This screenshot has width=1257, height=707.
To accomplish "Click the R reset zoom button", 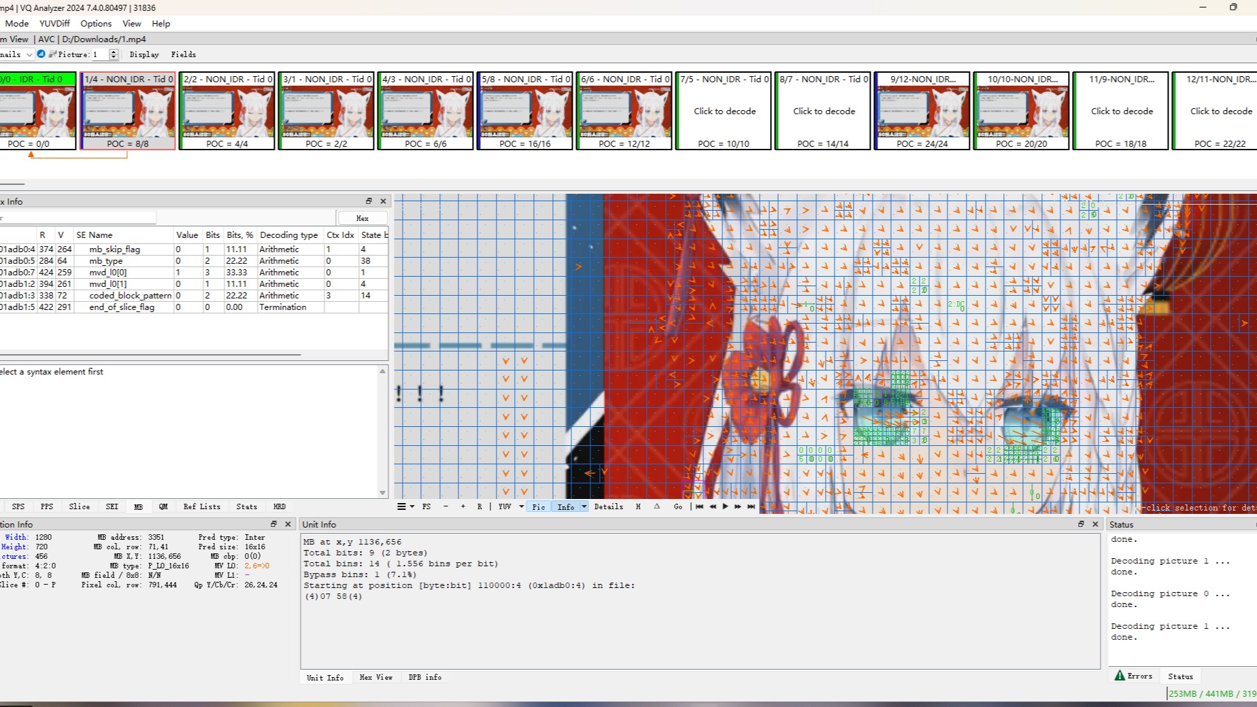I will (480, 506).
